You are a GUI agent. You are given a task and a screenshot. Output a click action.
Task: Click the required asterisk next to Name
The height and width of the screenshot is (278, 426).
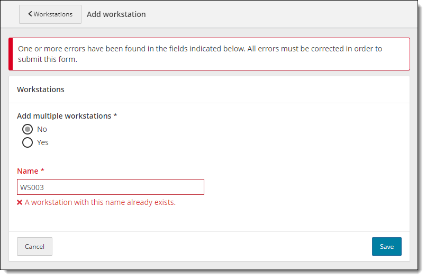42,171
